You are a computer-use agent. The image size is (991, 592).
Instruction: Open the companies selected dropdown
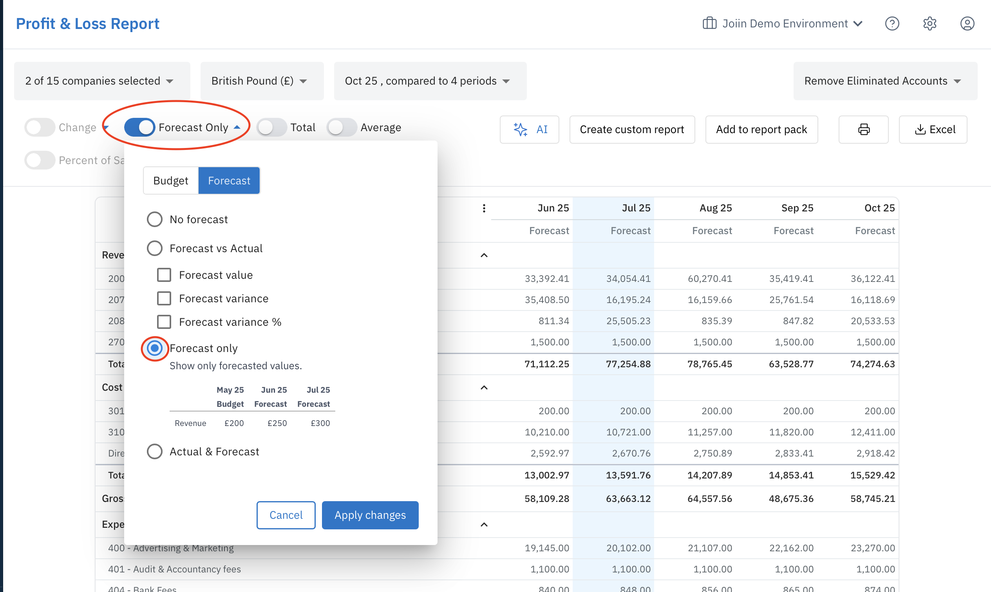(x=102, y=81)
